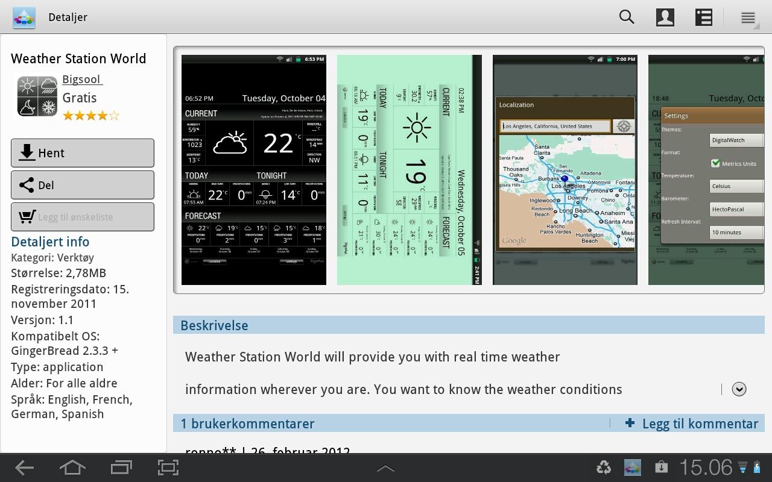This screenshot has height=482, width=772.
Task: Open the overflow menu icon
Action: pyautogui.click(x=748, y=18)
